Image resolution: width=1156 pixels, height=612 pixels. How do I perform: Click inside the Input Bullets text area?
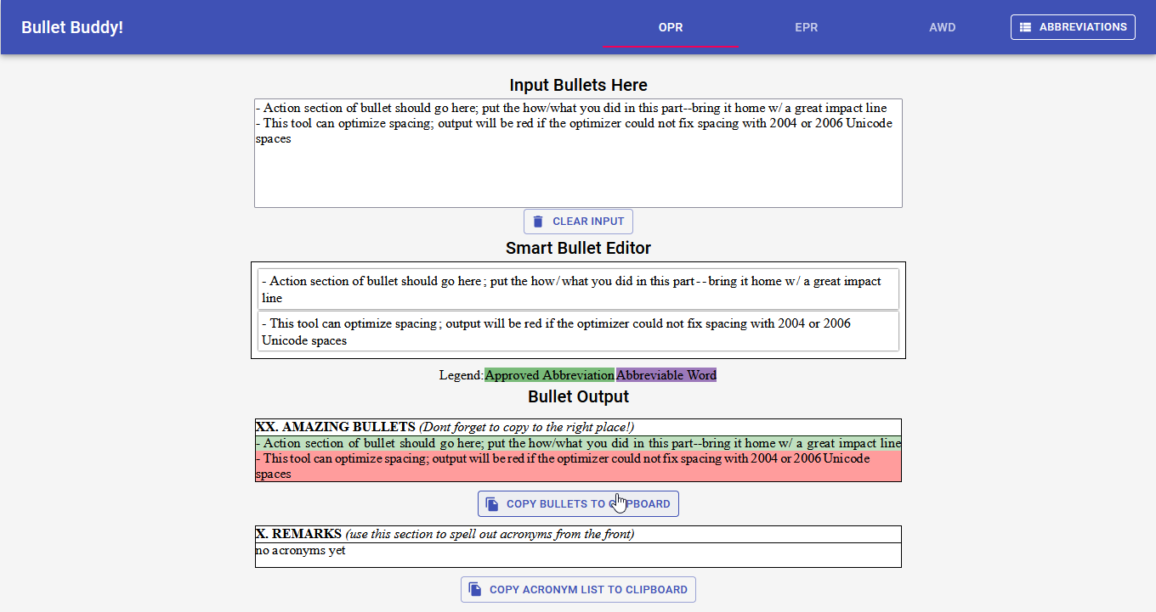point(578,153)
